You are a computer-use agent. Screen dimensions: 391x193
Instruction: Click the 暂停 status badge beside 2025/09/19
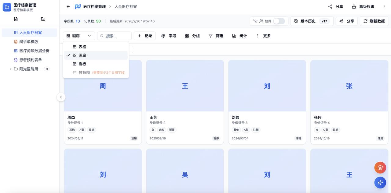[x=216, y=138]
